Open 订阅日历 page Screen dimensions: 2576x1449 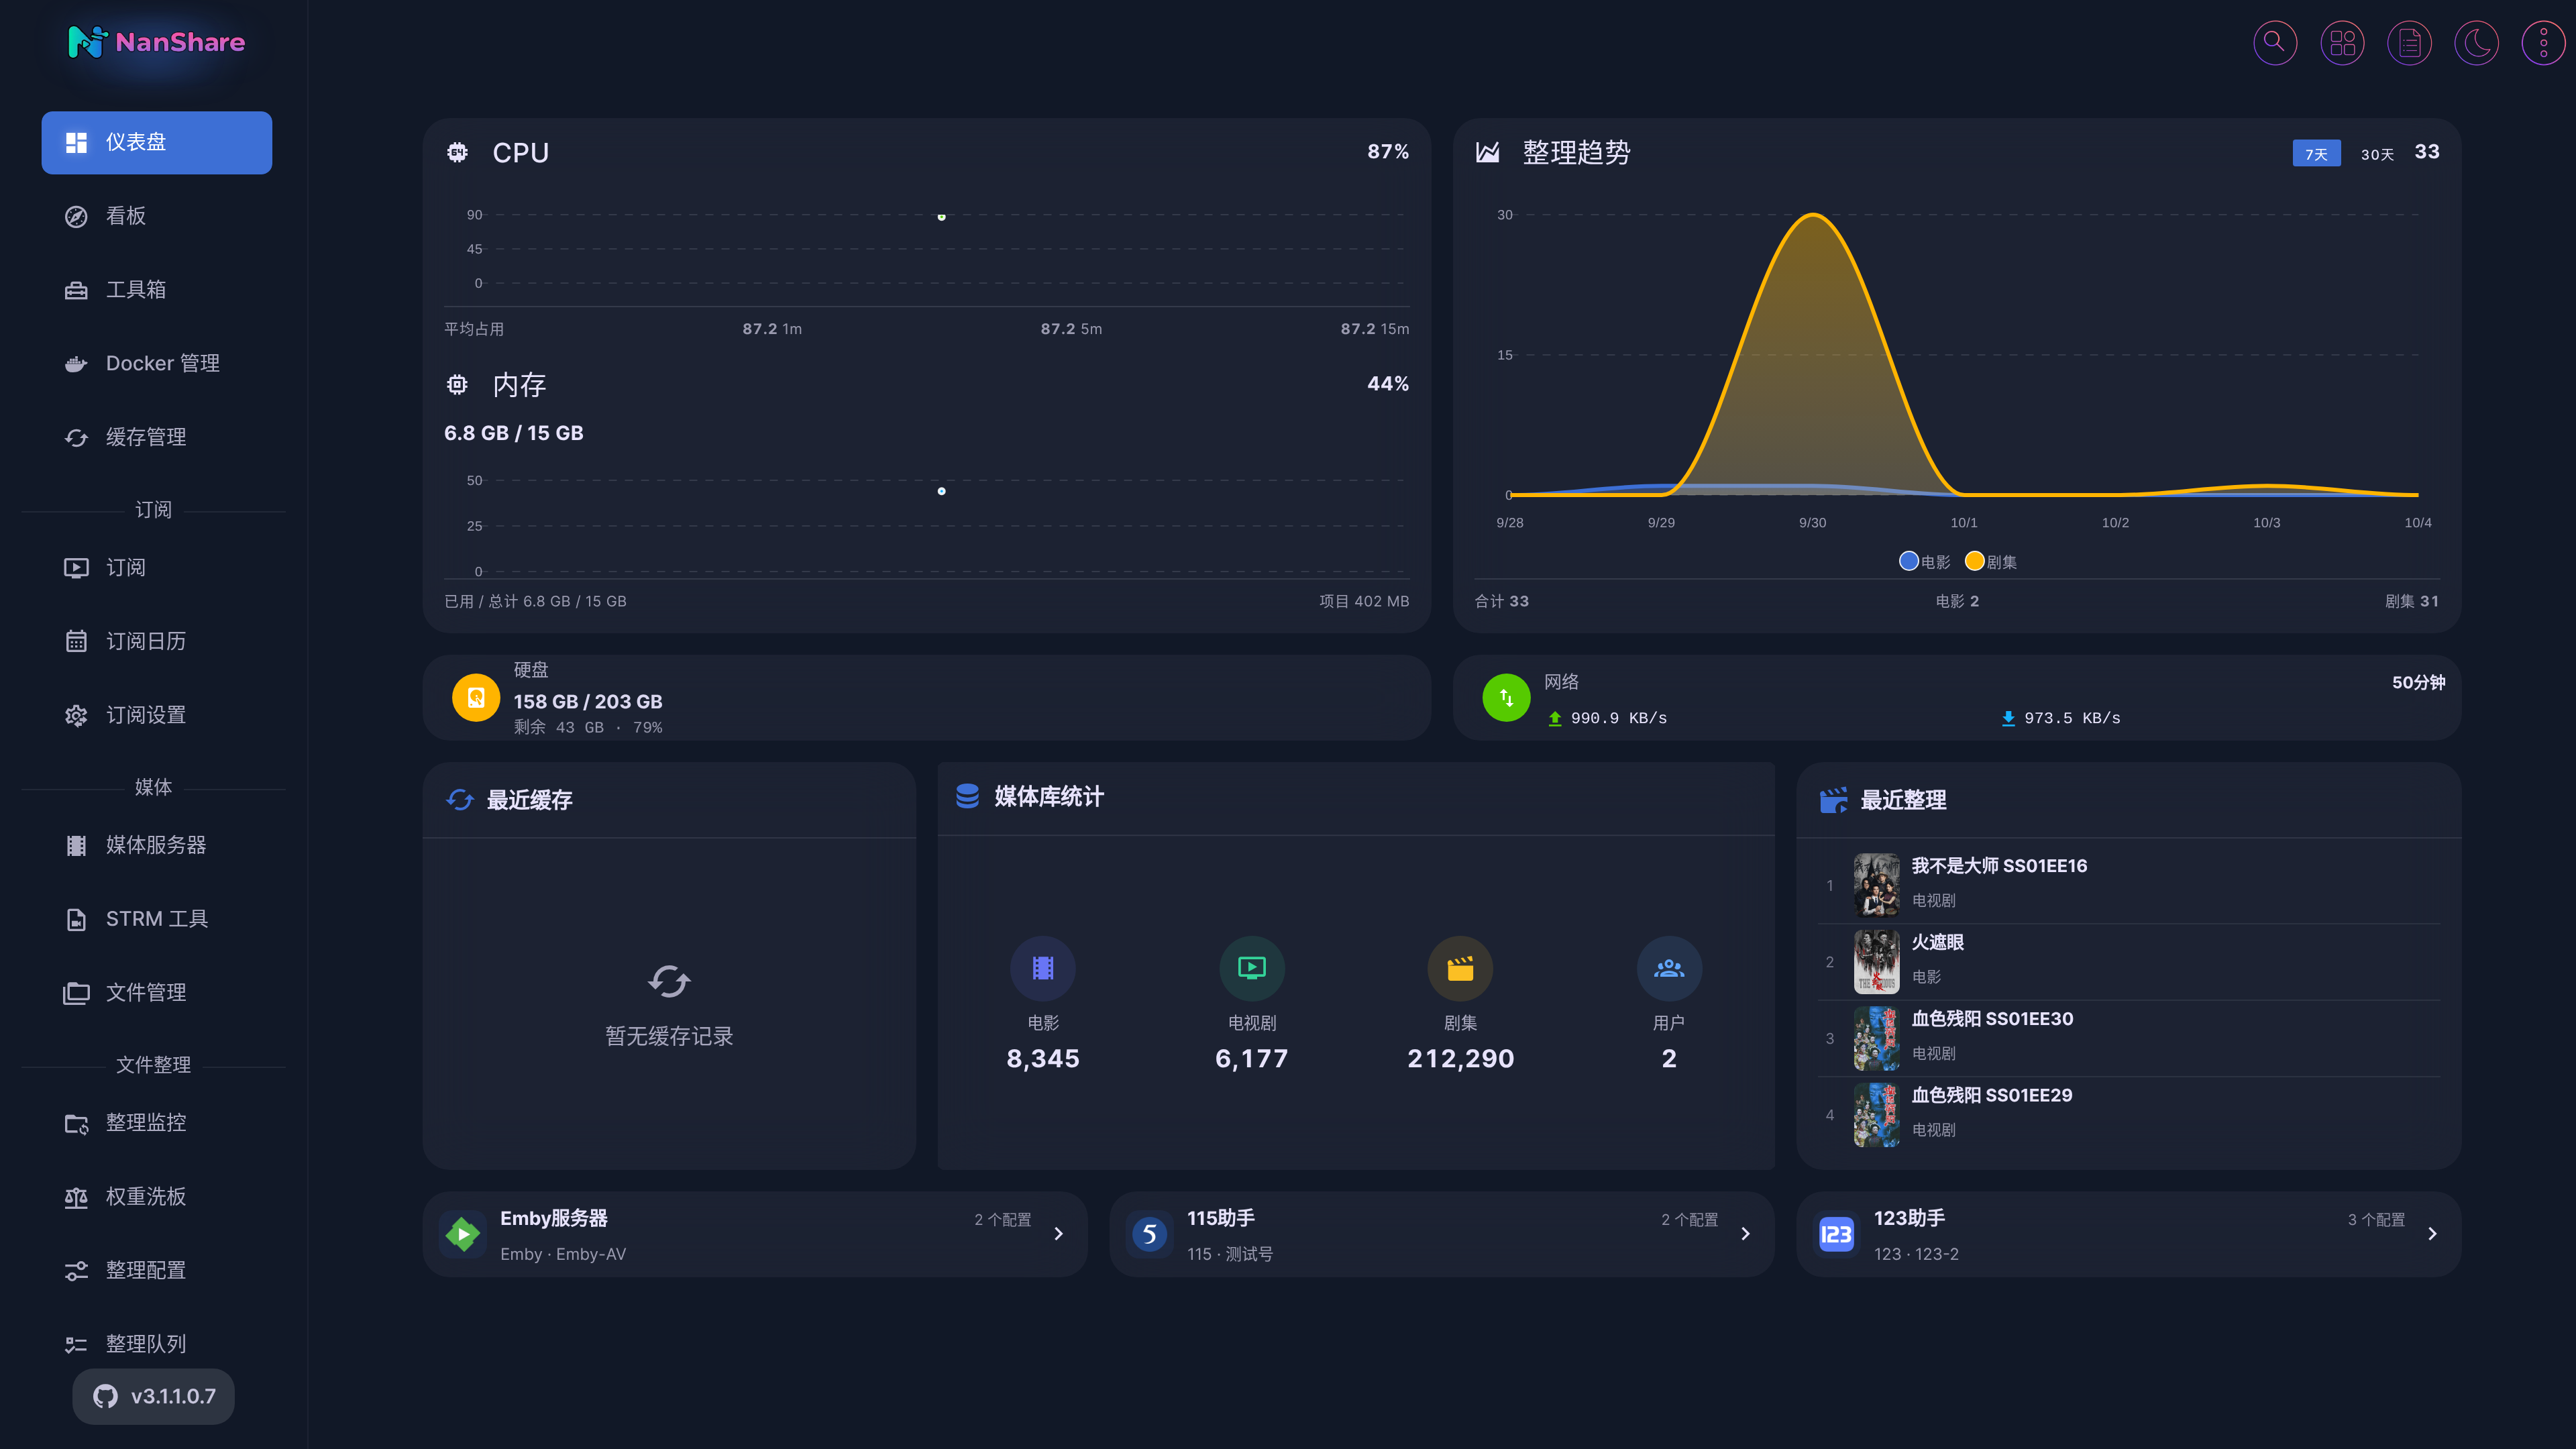tap(156, 642)
